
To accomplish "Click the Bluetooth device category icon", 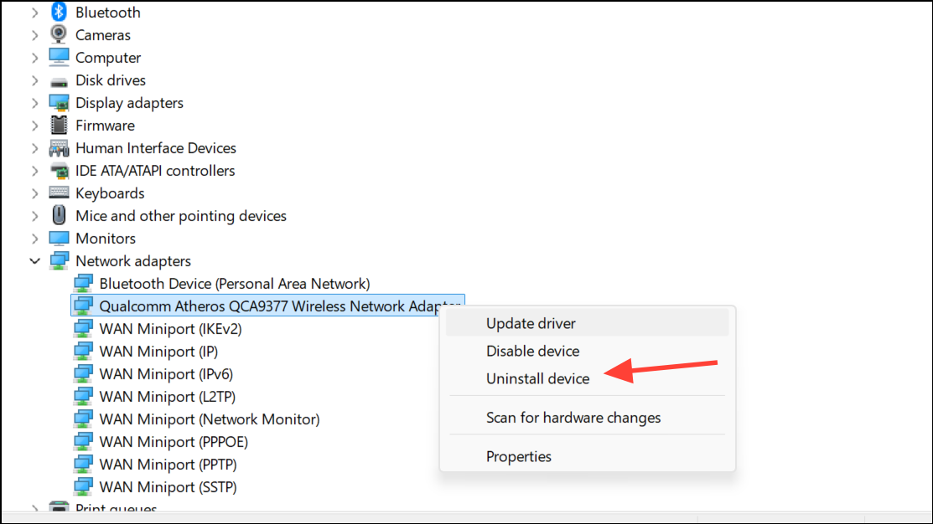I will (58, 12).
